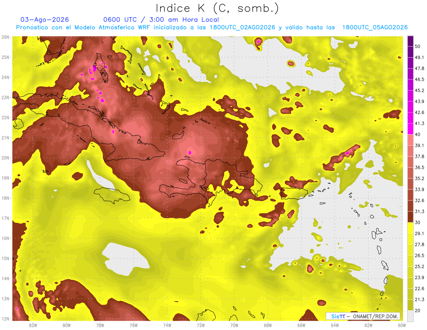The width and height of the screenshot is (427, 330).
Task: Click the colorbar value "50"
Action: 418,46
